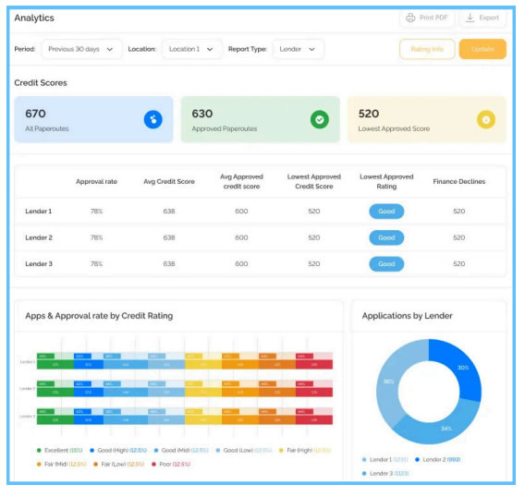Image resolution: width=525 pixels, height=497 pixels.
Task: Click the 34% donut chart segment
Action: click(446, 428)
